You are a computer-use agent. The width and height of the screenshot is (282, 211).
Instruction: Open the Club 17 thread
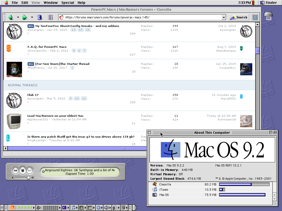[x=33, y=95]
